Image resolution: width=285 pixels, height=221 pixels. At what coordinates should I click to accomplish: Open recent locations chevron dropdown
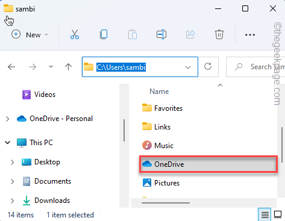coord(51,67)
